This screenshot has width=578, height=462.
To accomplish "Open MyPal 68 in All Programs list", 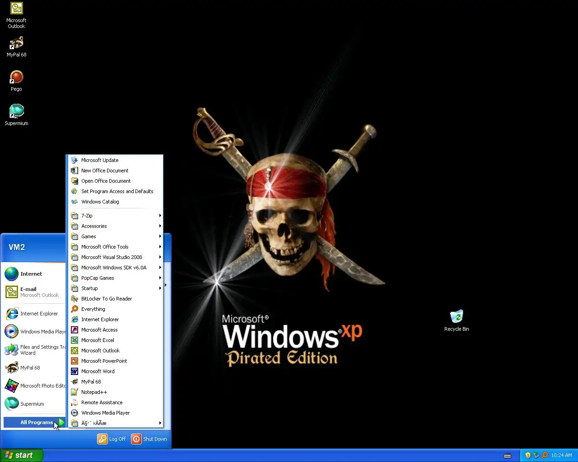I will pos(115,382).
